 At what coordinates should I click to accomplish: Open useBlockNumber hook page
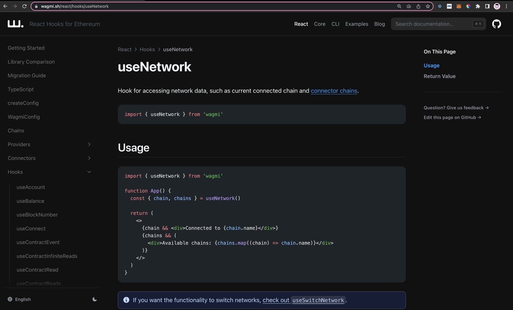click(37, 215)
